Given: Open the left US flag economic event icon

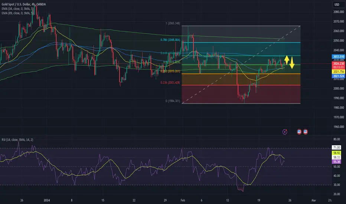Looking at the screenshot, I should (299, 132).
